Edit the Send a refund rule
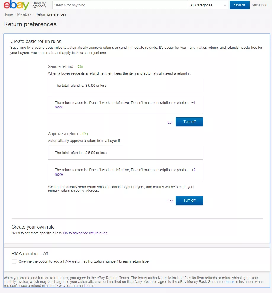 (x=170, y=122)
